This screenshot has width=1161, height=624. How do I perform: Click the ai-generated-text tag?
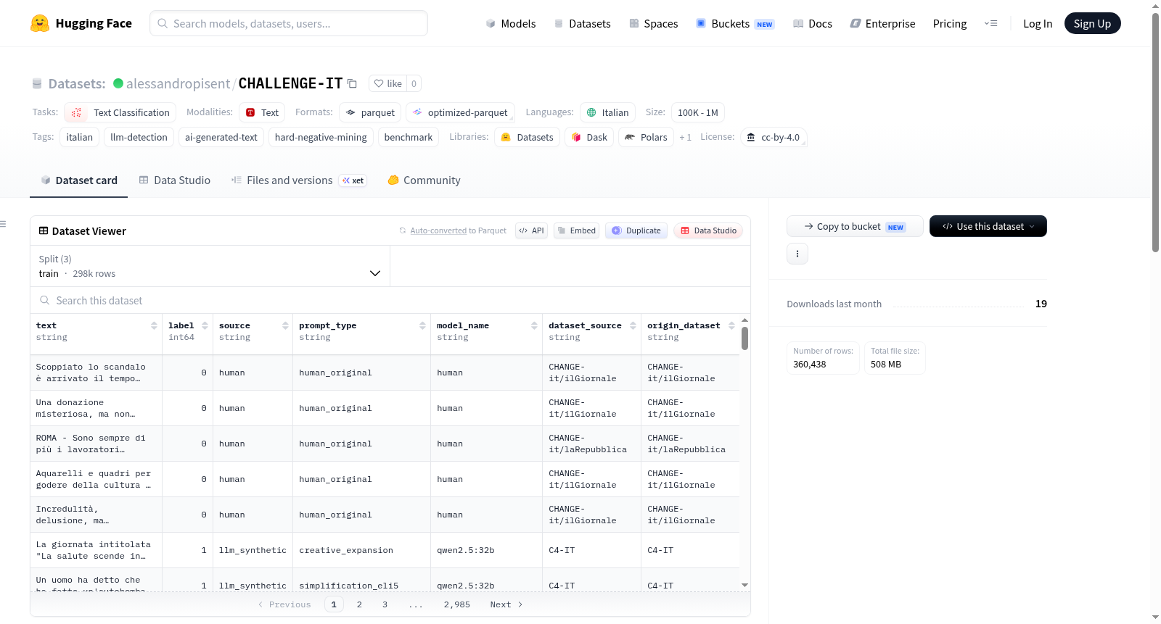coord(221,137)
